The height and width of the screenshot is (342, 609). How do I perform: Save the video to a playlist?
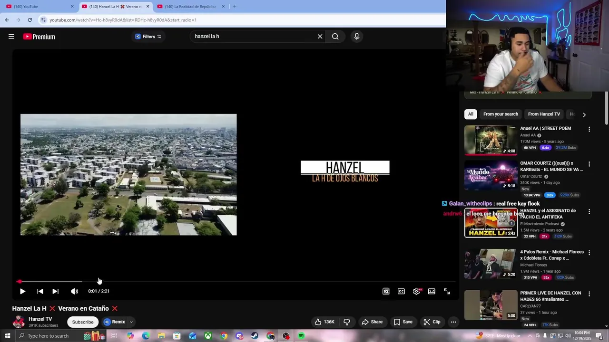tap(403, 322)
